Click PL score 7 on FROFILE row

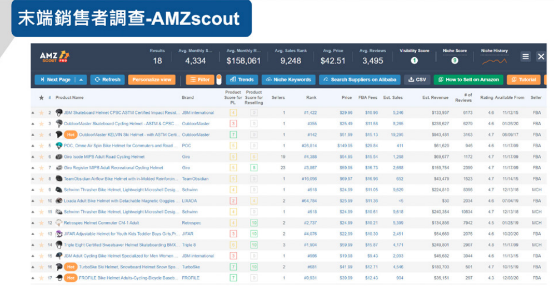coord(233,278)
